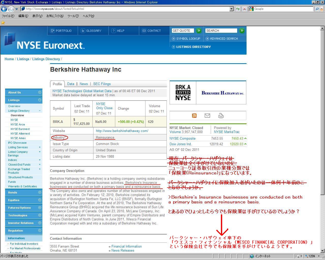This screenshot has width=325, height=260.
Task: Open the berkshirehathaway.com website link
Action: (122, 131)
